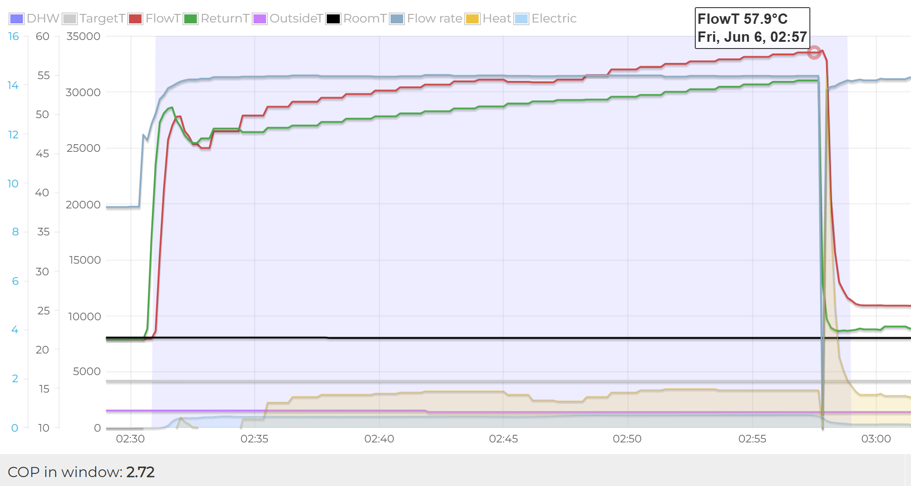The image size is (911, 486).
Task: Toggle the Heat series label
Action: click(497, 18)
